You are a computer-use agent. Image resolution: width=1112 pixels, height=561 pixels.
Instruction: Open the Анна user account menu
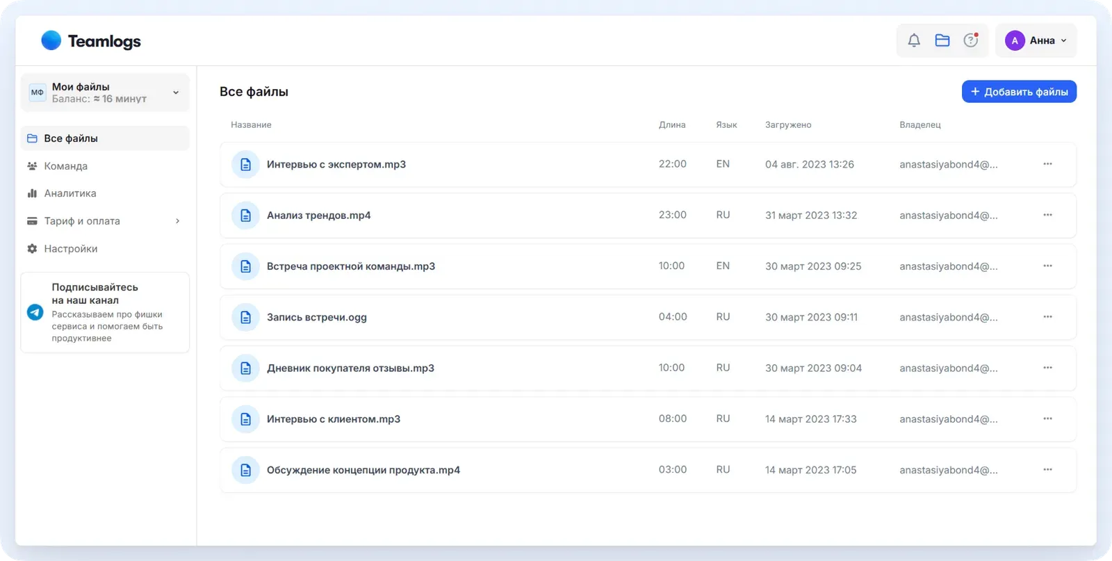point(1036,40)
